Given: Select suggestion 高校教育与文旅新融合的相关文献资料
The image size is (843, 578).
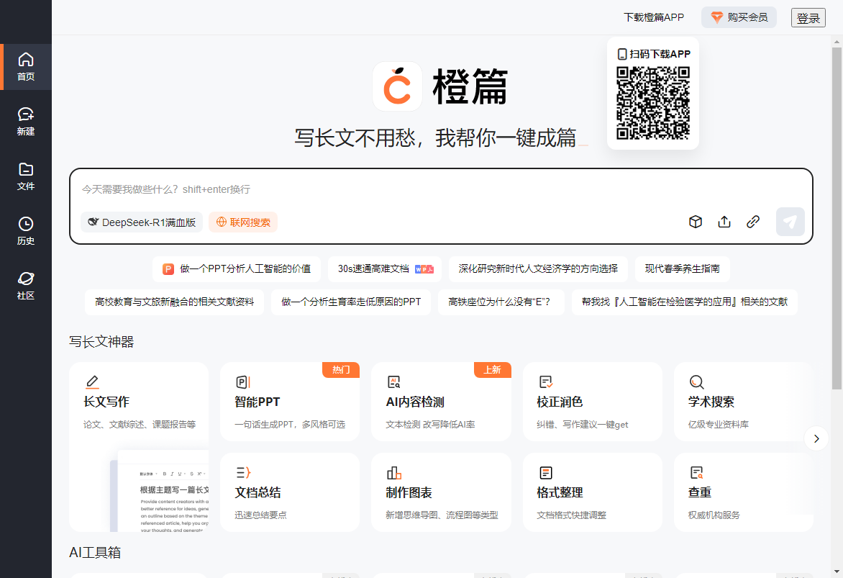Looking at the screenshot, I should (x=174, y=302).
